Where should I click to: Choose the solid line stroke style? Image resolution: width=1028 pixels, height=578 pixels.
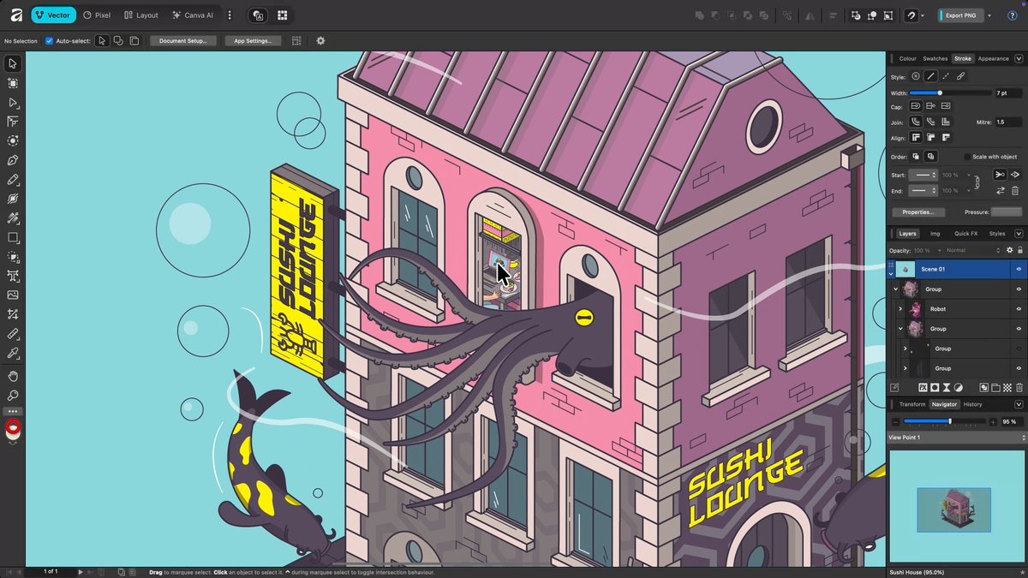click(930, 76)
